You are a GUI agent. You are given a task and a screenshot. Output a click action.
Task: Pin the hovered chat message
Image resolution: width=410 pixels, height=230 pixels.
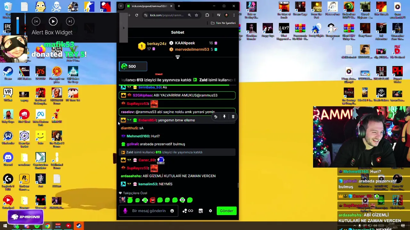pyautogui.click(x=224, y=117)
